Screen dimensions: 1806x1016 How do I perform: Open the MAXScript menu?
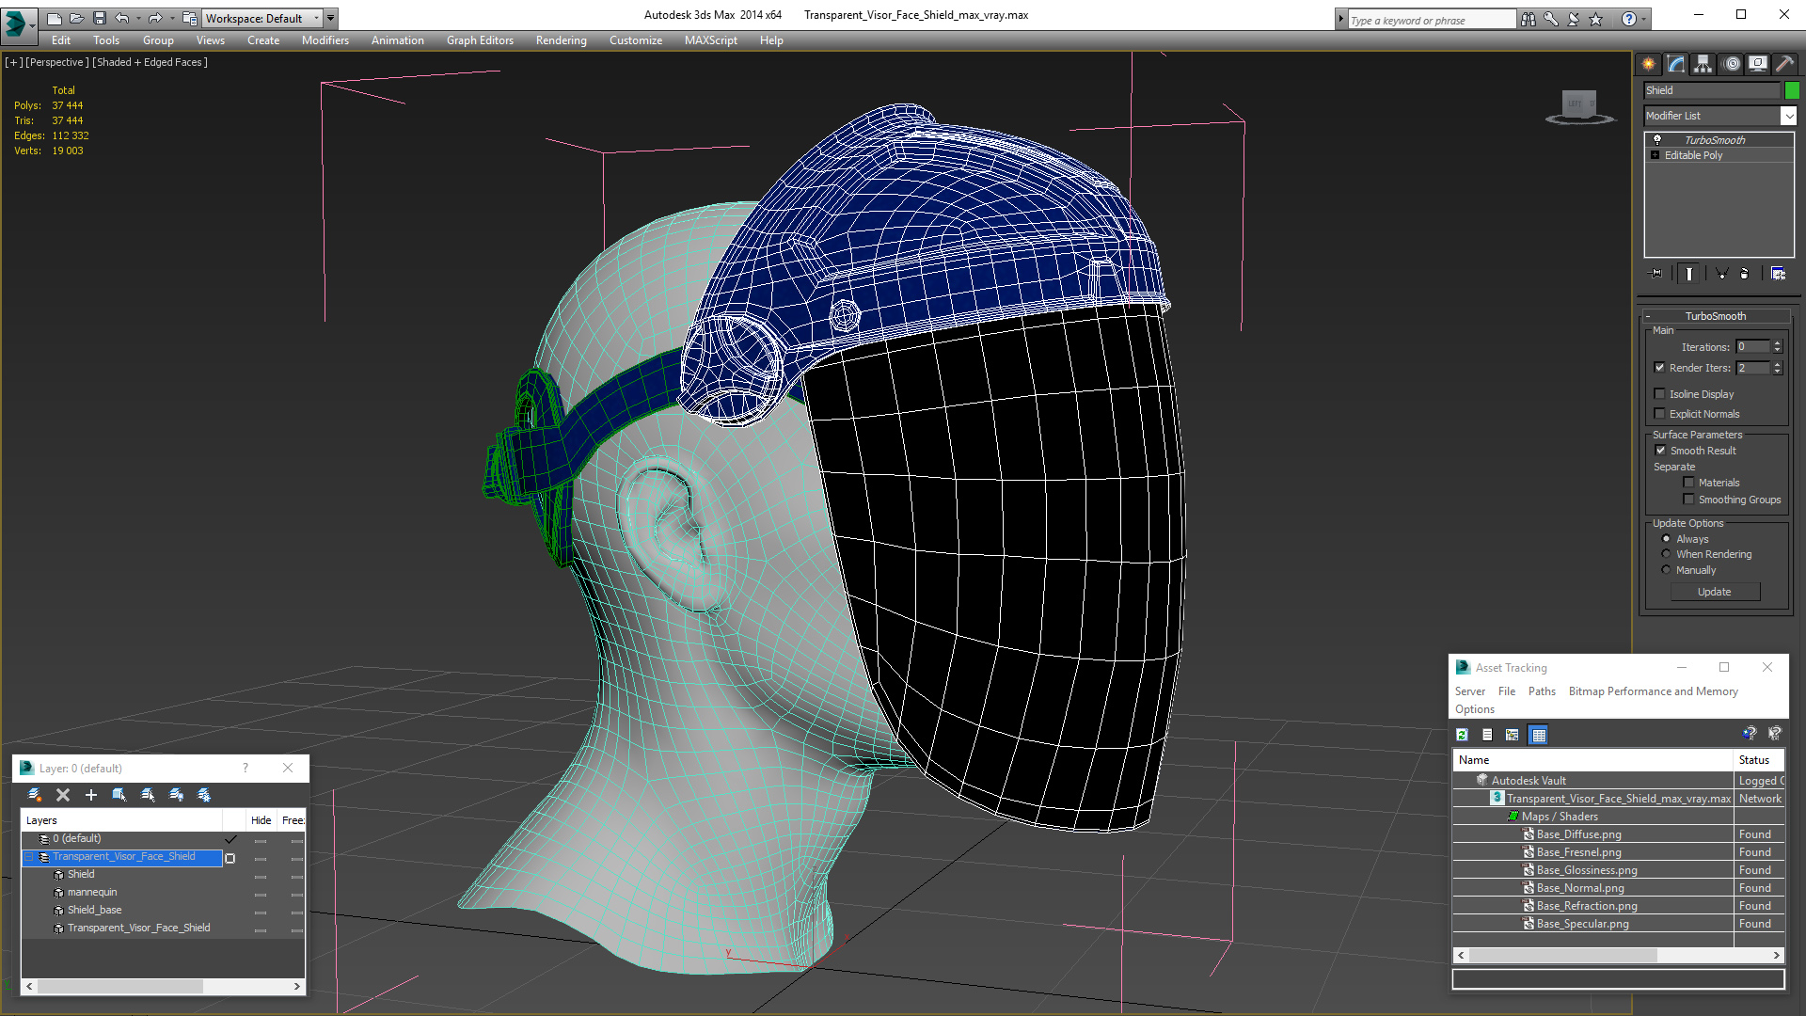coord(711,40)
